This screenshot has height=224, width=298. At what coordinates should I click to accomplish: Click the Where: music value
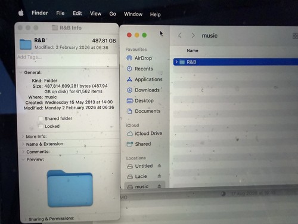click(51, 97)
